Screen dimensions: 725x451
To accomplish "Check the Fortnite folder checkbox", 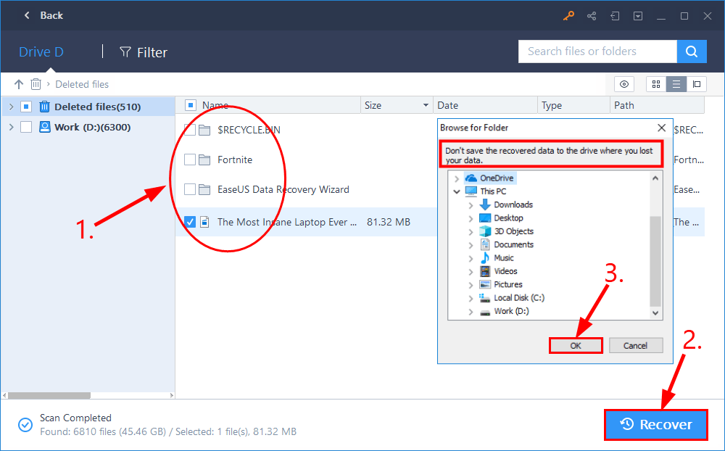I will click(189, 160).
